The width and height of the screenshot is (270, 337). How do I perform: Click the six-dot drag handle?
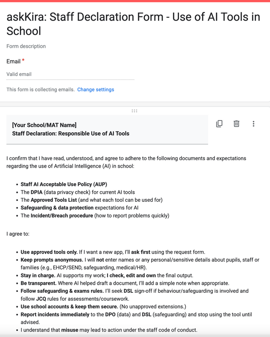click(134, 111)
